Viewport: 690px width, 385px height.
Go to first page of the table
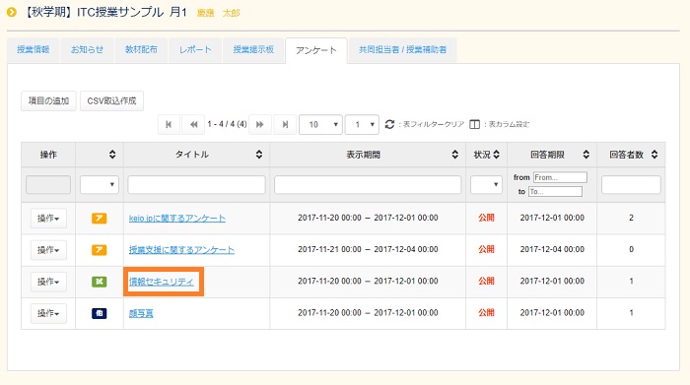pyautogui.click(x=169, y=124)
